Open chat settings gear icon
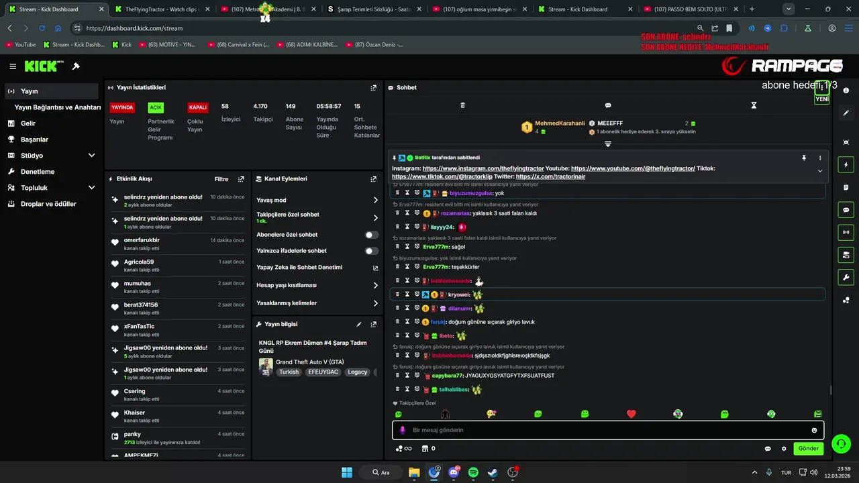The height and width of the screenshot is (483, 859). 784,449
